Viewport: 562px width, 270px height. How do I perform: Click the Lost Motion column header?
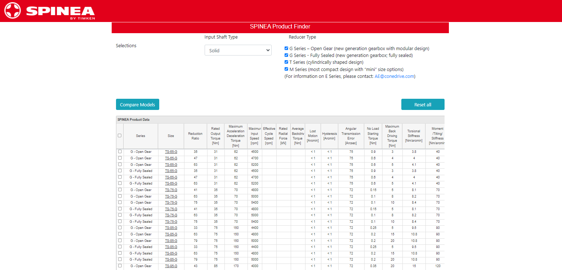[x=313, y=136]
